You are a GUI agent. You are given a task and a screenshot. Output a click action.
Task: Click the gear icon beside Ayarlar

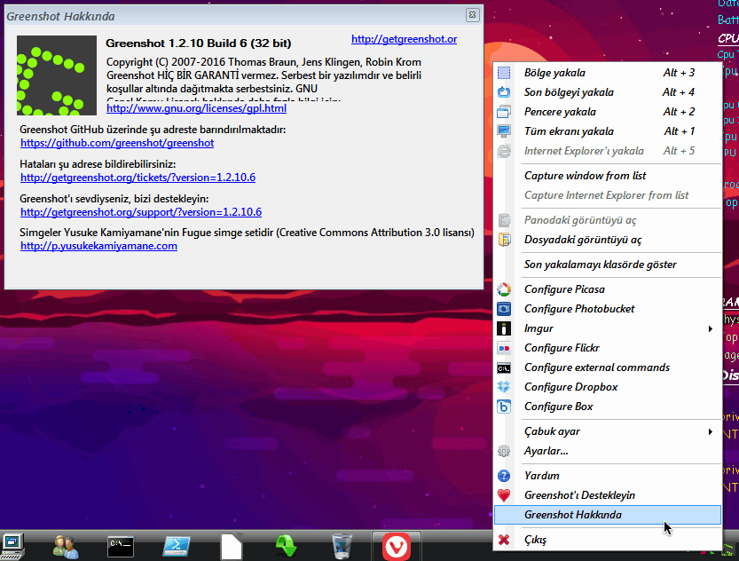[x=504, y=451]
